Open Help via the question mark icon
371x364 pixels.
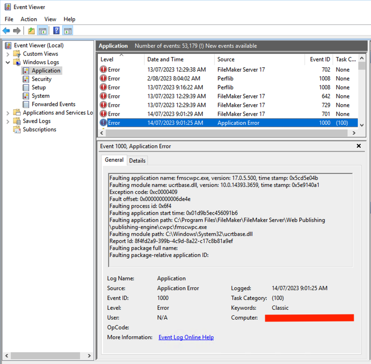[x=56, y=31]
